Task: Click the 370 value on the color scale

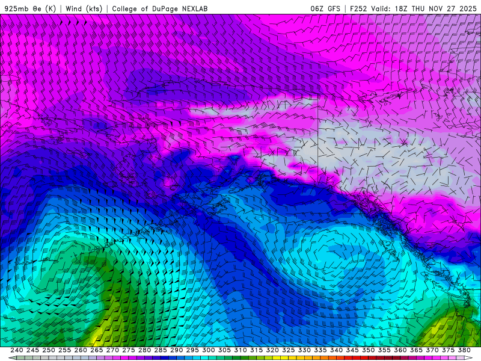Action: click(x=432, y=350)
